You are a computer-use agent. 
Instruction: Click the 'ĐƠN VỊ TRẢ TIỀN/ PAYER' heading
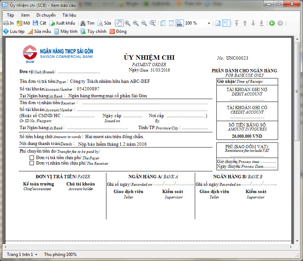tap(63, 176)
